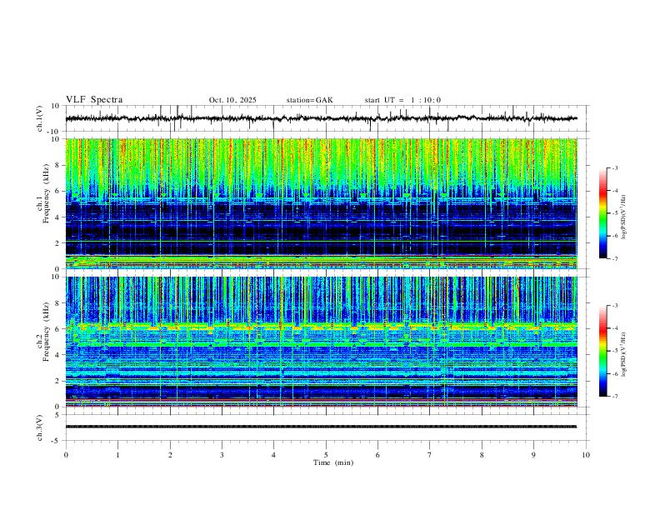Click the time axis tick label '0'
660x510 pixels.
click(x=66, y=455)
